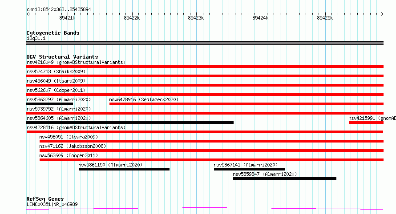This screenshot has height=214, width=396.
Task: Open the nsv524753 (Shaikh2009) label
Action: point(56,71)
